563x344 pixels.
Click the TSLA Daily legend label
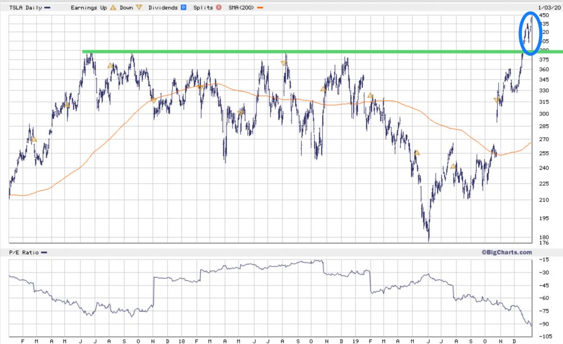click(25, 7)
